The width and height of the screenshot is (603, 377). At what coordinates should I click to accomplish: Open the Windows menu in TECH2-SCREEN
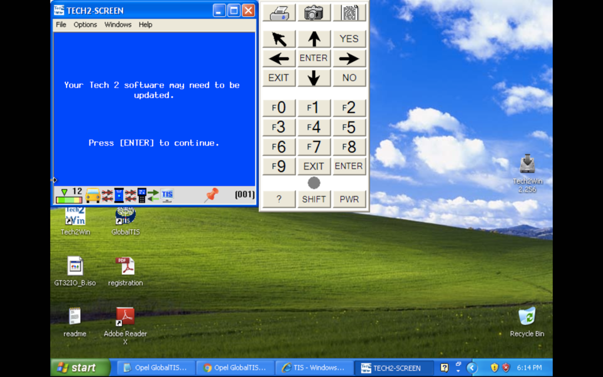coord(118,25)
